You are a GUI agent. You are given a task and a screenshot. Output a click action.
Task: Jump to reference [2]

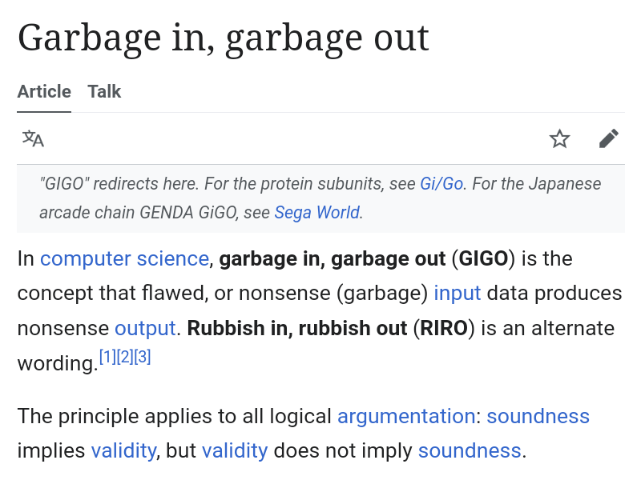coord(125,357)
